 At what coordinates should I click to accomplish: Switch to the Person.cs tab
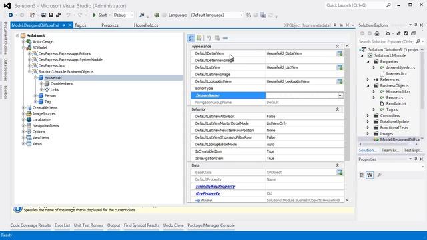pyautogui.click(x=110, y=25)
